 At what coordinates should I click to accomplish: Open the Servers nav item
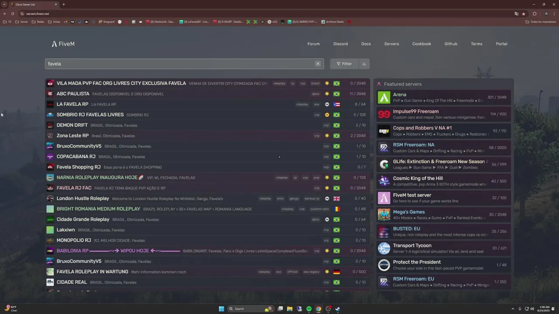tap(392, 44)
